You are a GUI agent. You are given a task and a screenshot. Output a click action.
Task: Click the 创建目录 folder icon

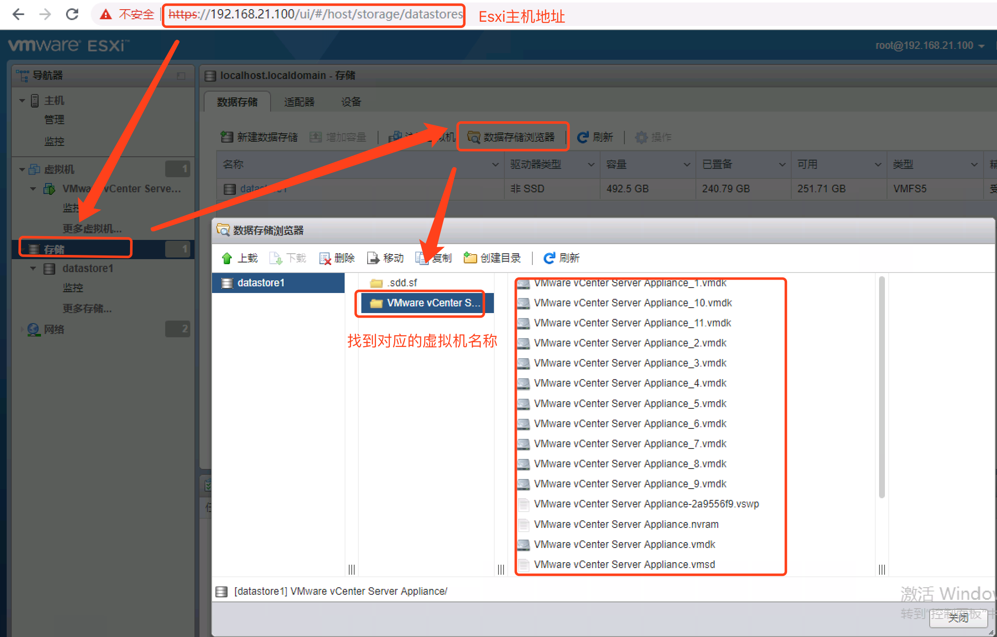click(470, 258)
